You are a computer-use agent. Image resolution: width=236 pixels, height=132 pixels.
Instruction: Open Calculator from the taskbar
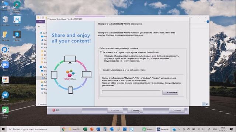pos(105,129)
